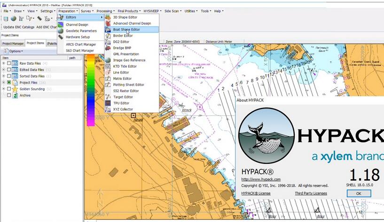The image size is (384, 222).
Task: Click OK in the About HYPACK dialog
Action: tap(359, 193)
